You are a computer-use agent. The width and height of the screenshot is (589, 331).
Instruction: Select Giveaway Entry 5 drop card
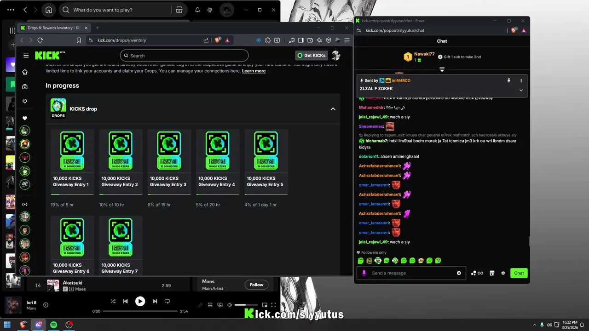(x=266, y=161)
